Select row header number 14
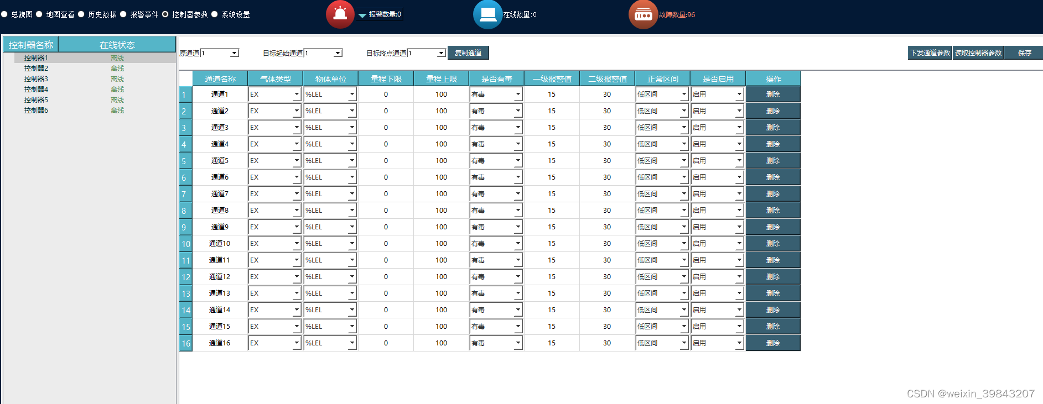The image size is (1043, 404). [x=186, y=310]
